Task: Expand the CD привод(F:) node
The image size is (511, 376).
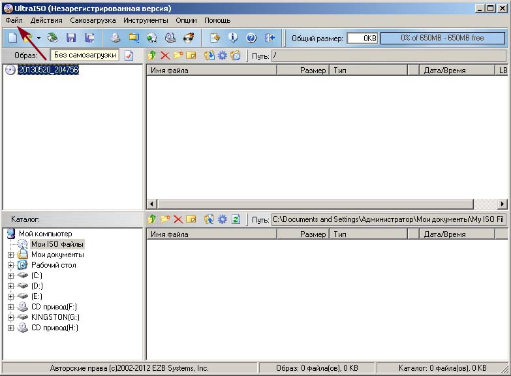Action: (10, 307)
